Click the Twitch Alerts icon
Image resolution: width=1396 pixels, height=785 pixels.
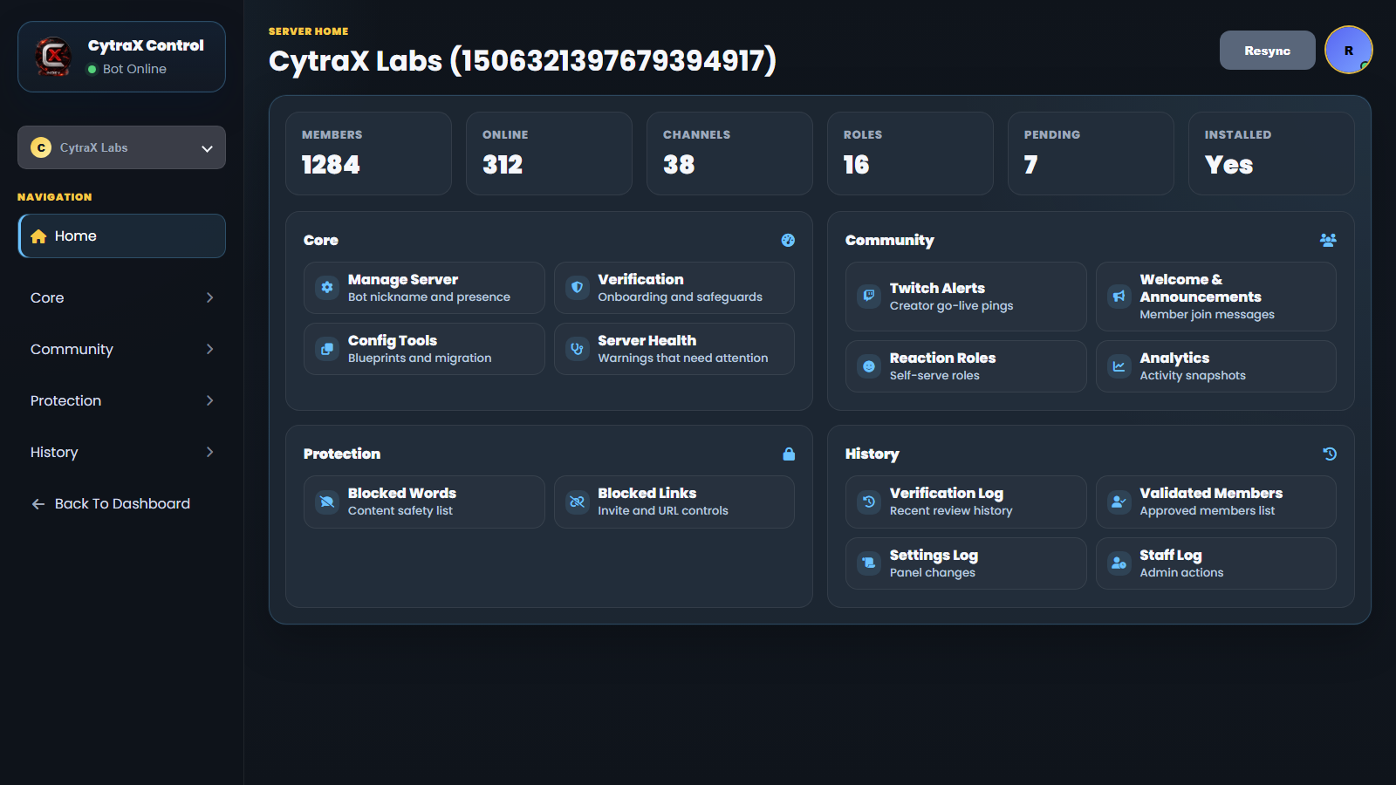869,297
